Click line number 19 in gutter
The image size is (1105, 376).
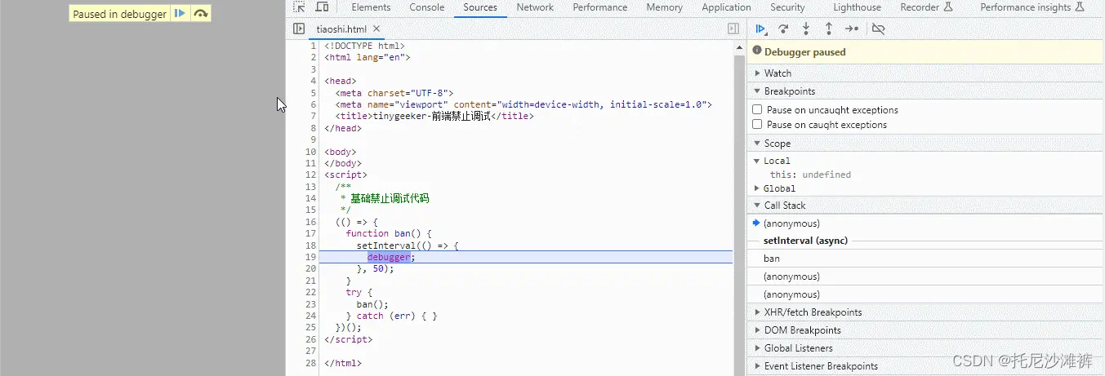click(x=310, y=257)
